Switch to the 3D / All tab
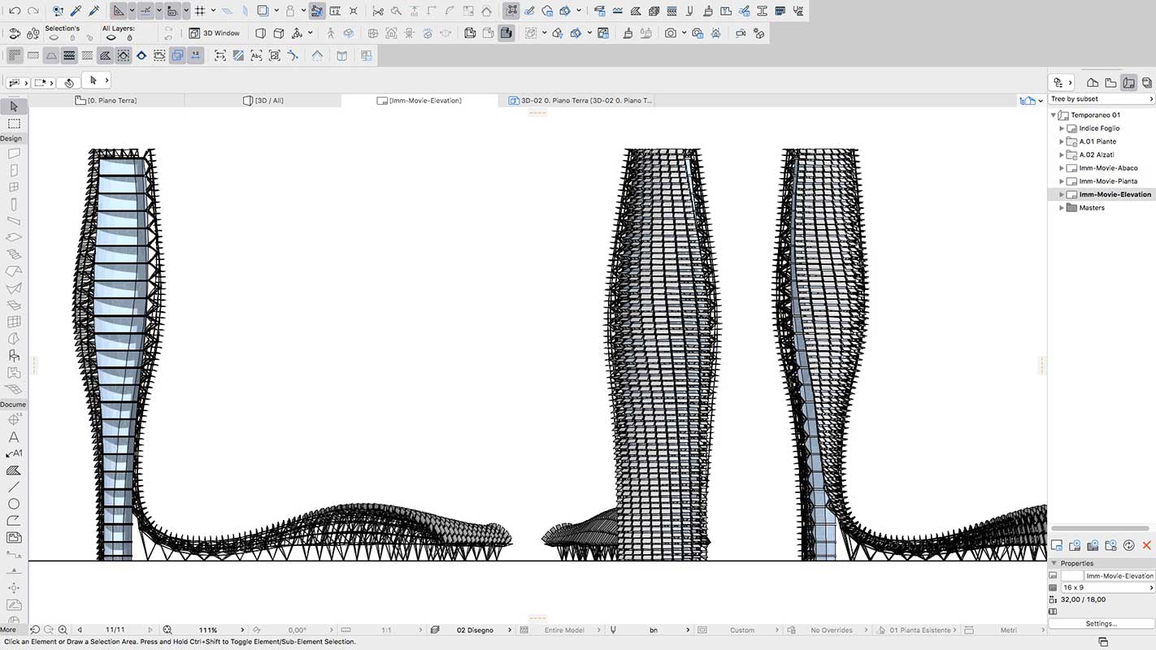1156x650 pixels. [263, 100]
